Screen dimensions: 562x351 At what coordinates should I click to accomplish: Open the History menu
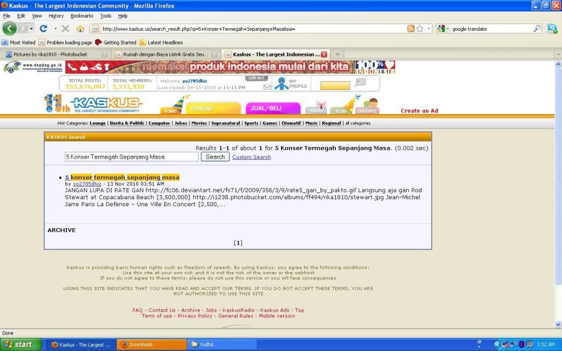pos(56,16)
